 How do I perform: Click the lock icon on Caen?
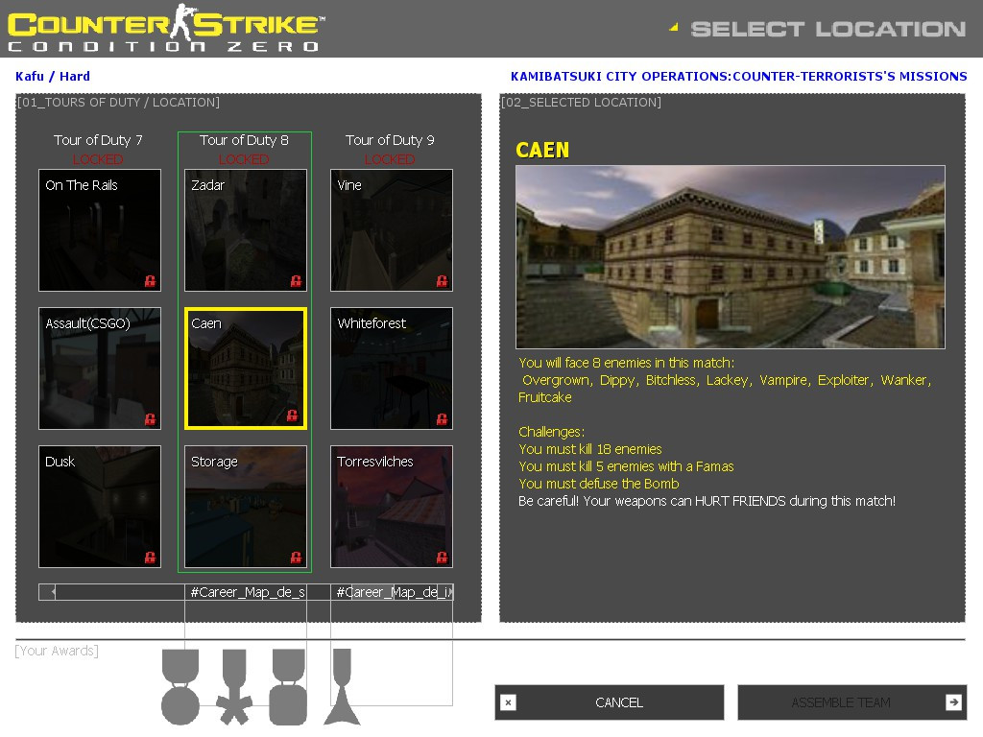click(x=292, y=416)
